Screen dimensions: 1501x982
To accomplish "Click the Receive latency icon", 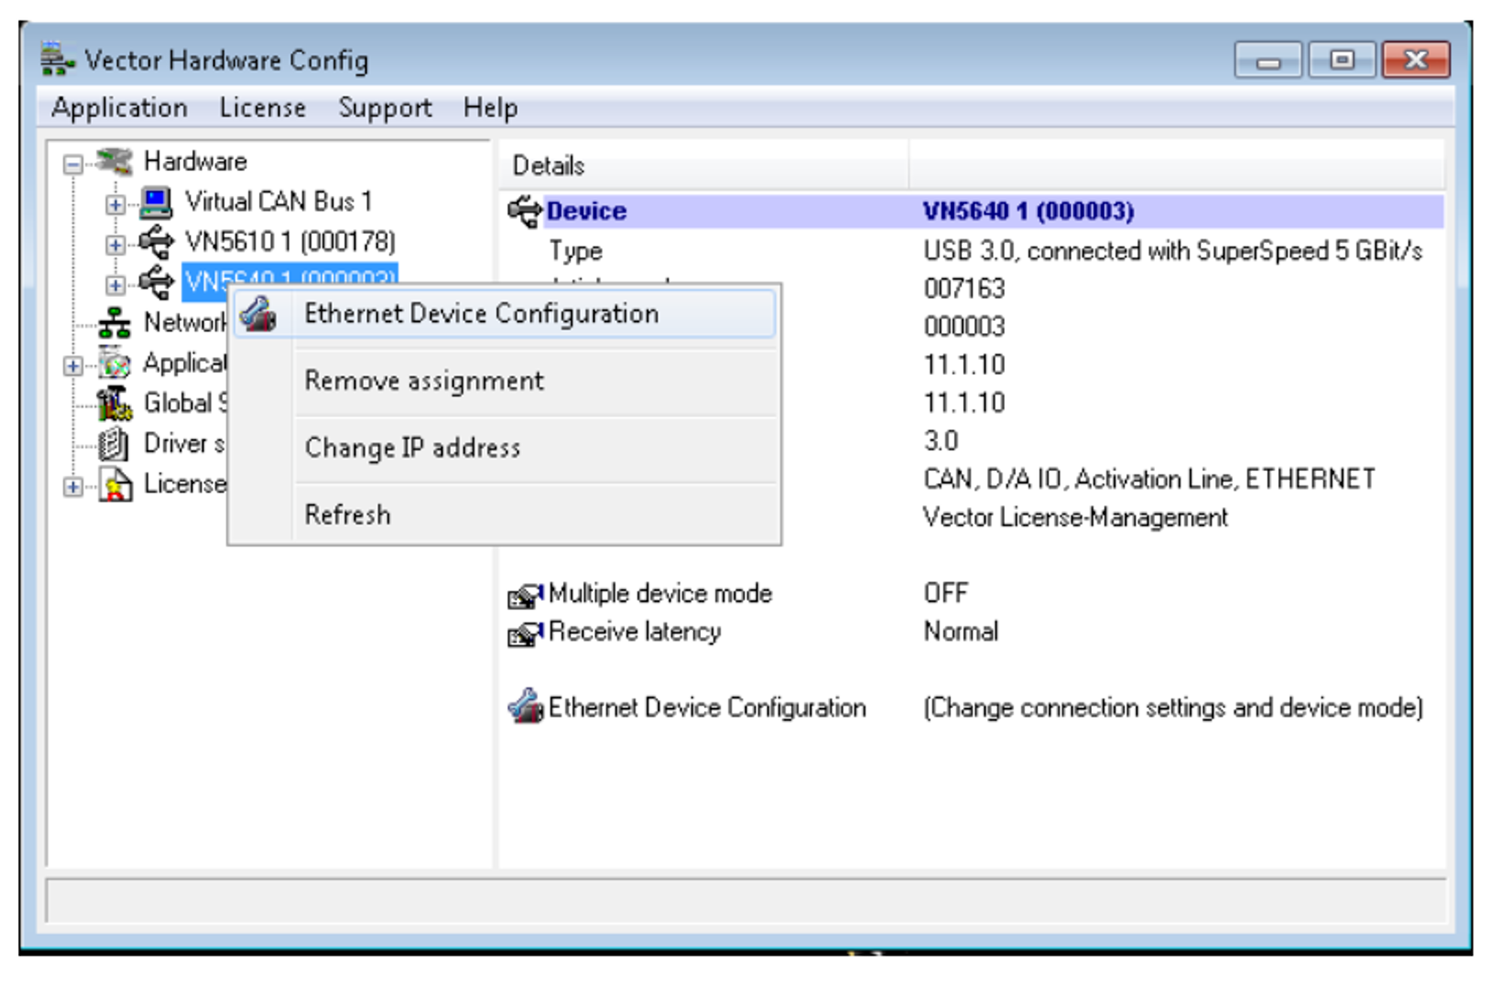I will click(525, 633).
